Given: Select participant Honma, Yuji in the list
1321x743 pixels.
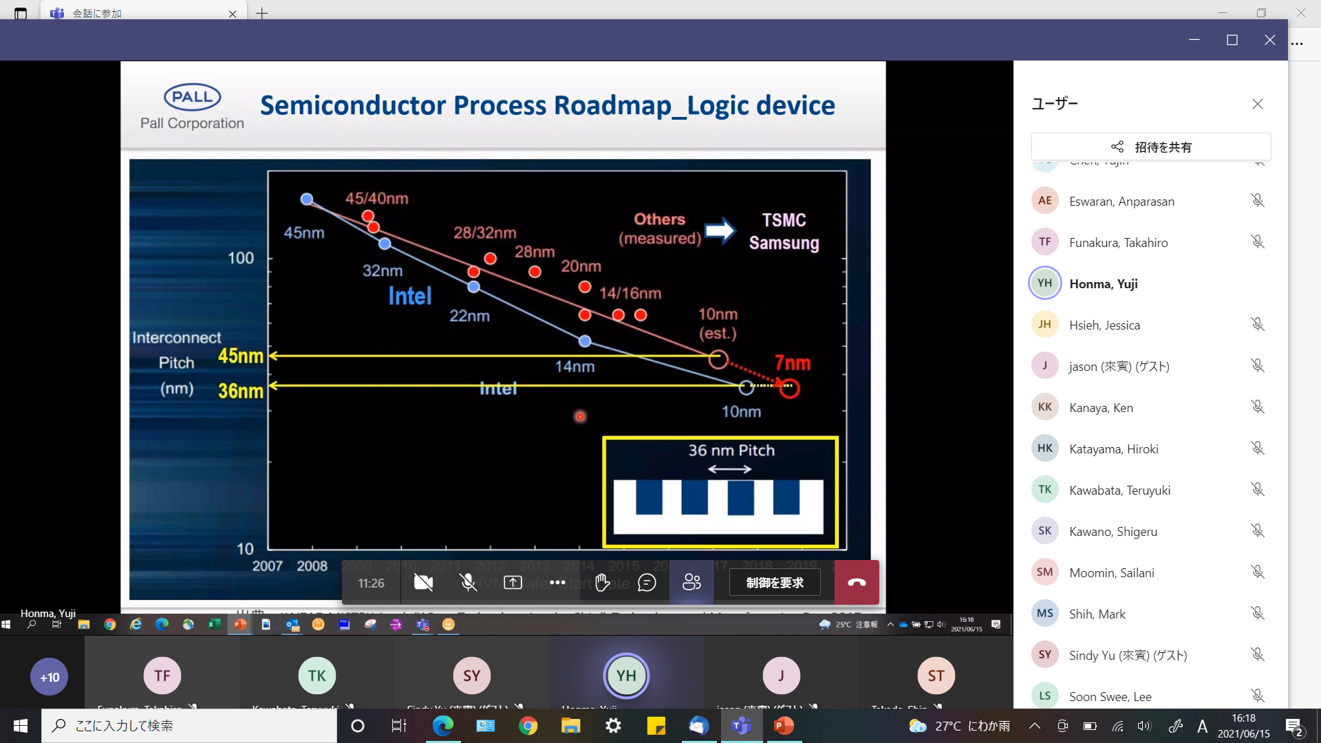Looking at the screenshot, I should (1151, 283).
